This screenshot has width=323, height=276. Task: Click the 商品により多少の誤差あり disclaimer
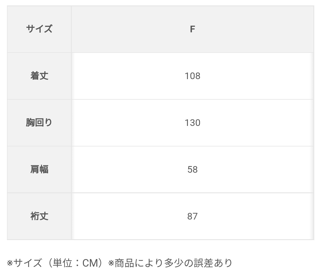click(173, 263)
